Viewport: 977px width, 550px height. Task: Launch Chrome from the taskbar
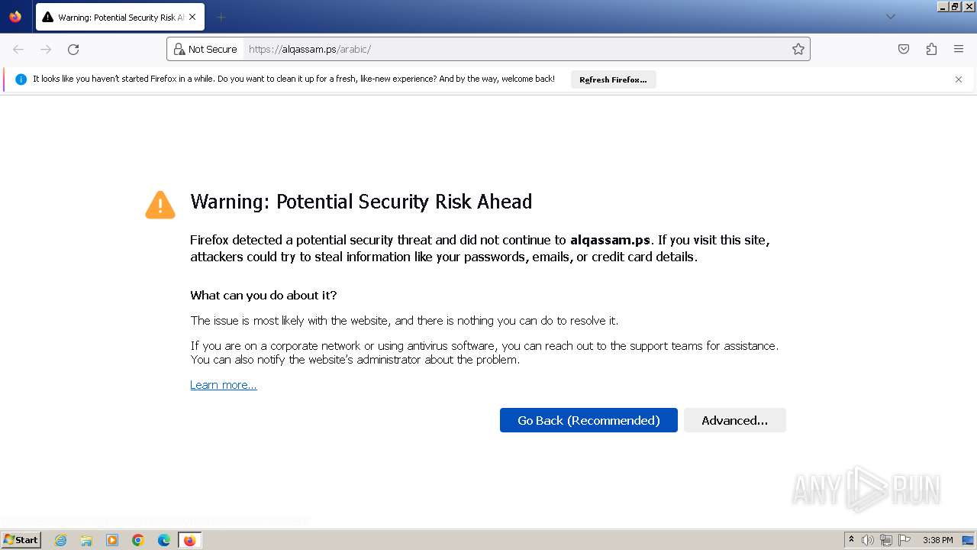point(138,540)
